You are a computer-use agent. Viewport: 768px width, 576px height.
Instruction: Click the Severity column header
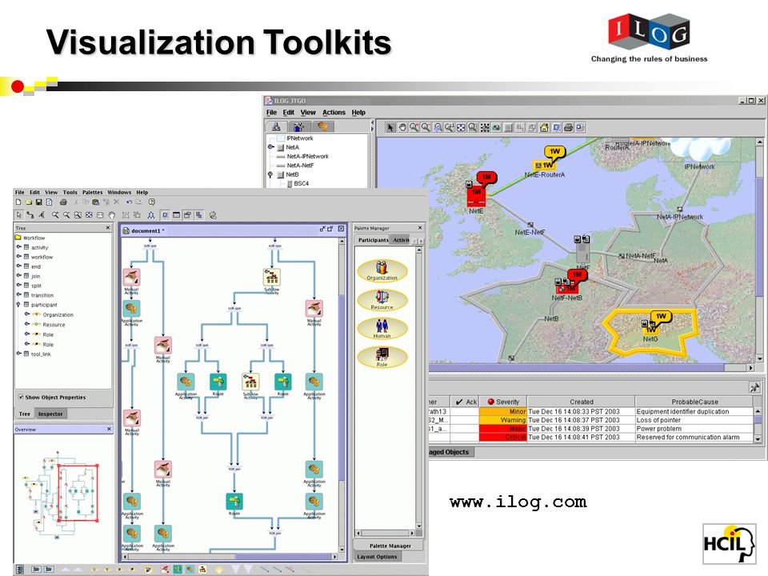[x=503, y=402]
